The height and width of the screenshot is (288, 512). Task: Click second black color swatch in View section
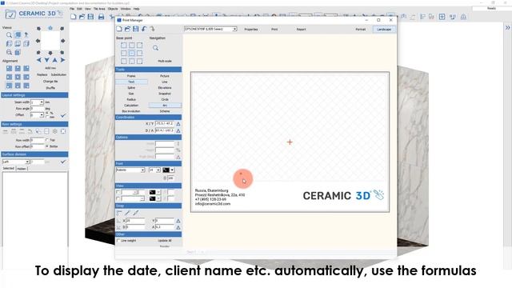pos(153,198)
